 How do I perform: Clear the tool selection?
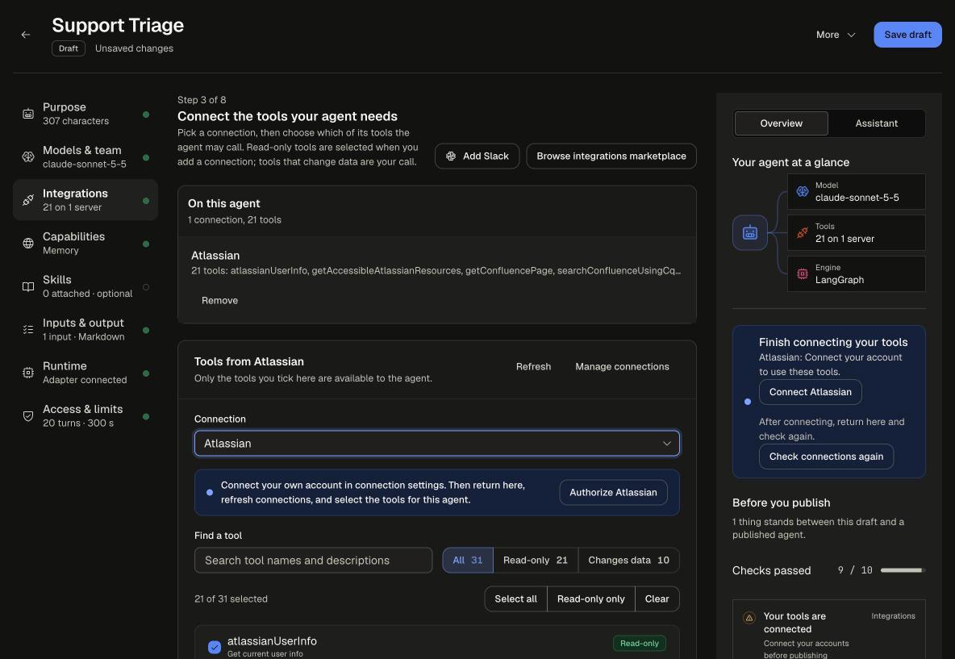tap(657, 599)
